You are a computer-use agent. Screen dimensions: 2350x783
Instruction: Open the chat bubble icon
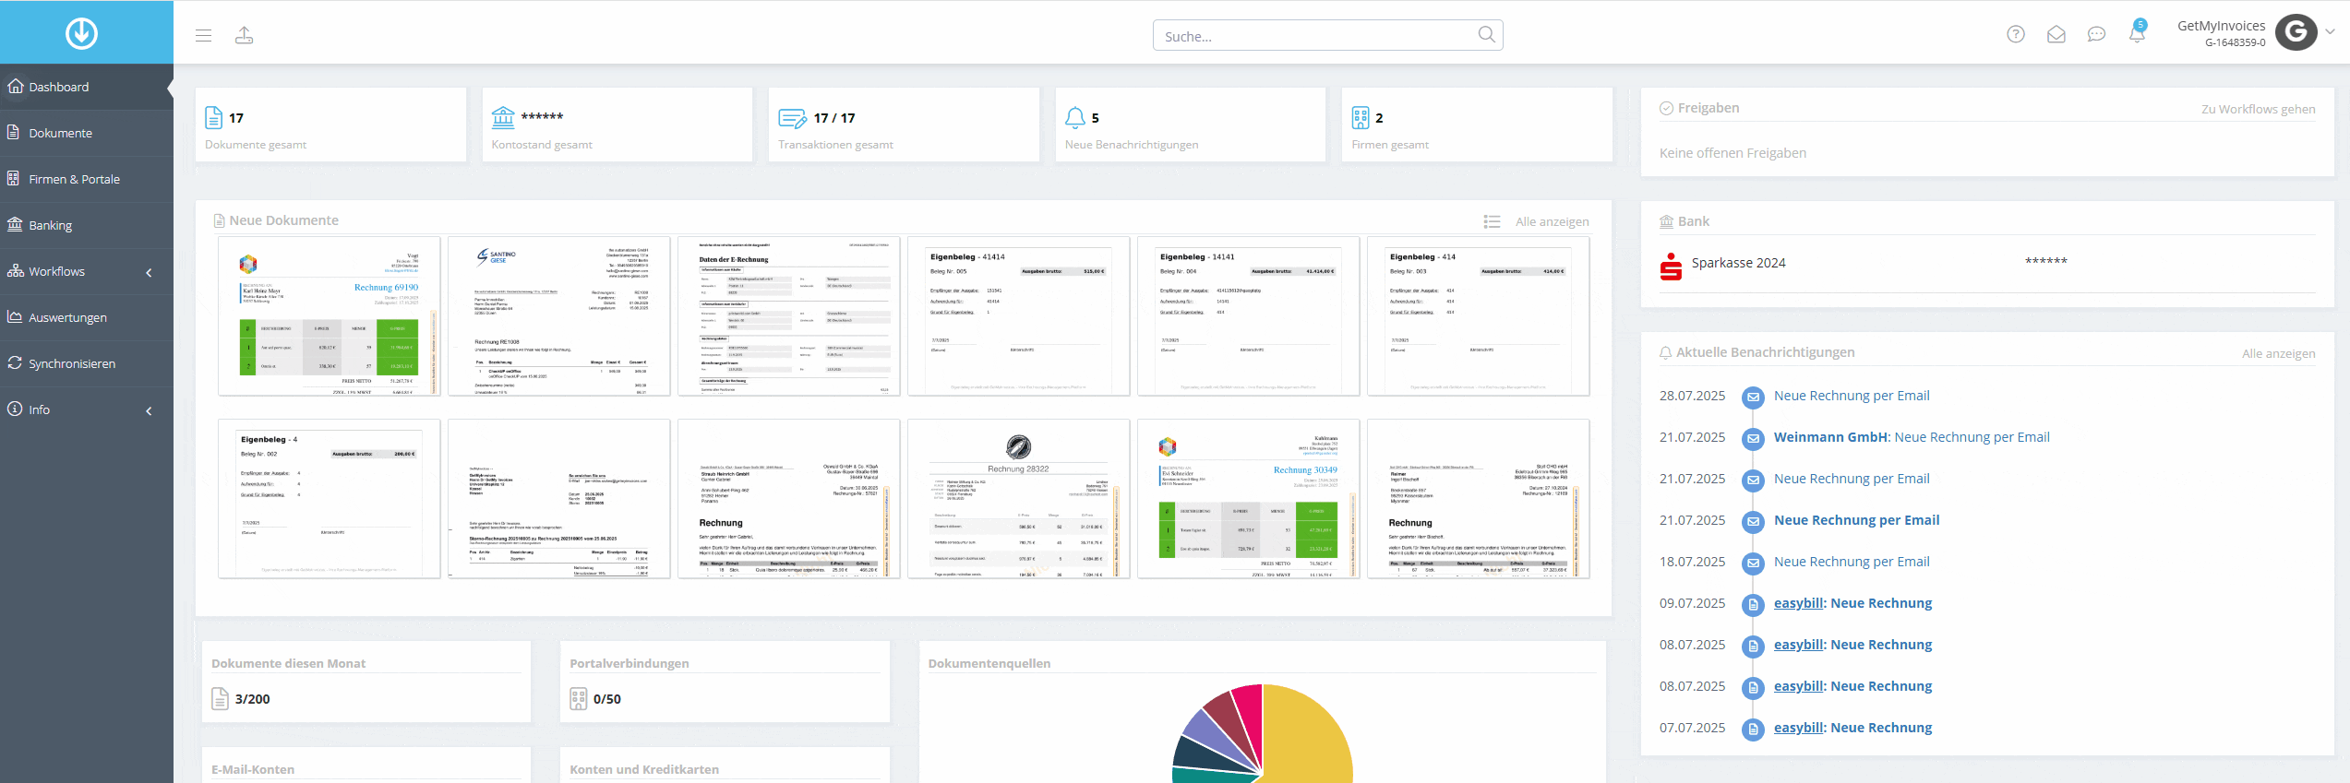2097,34
